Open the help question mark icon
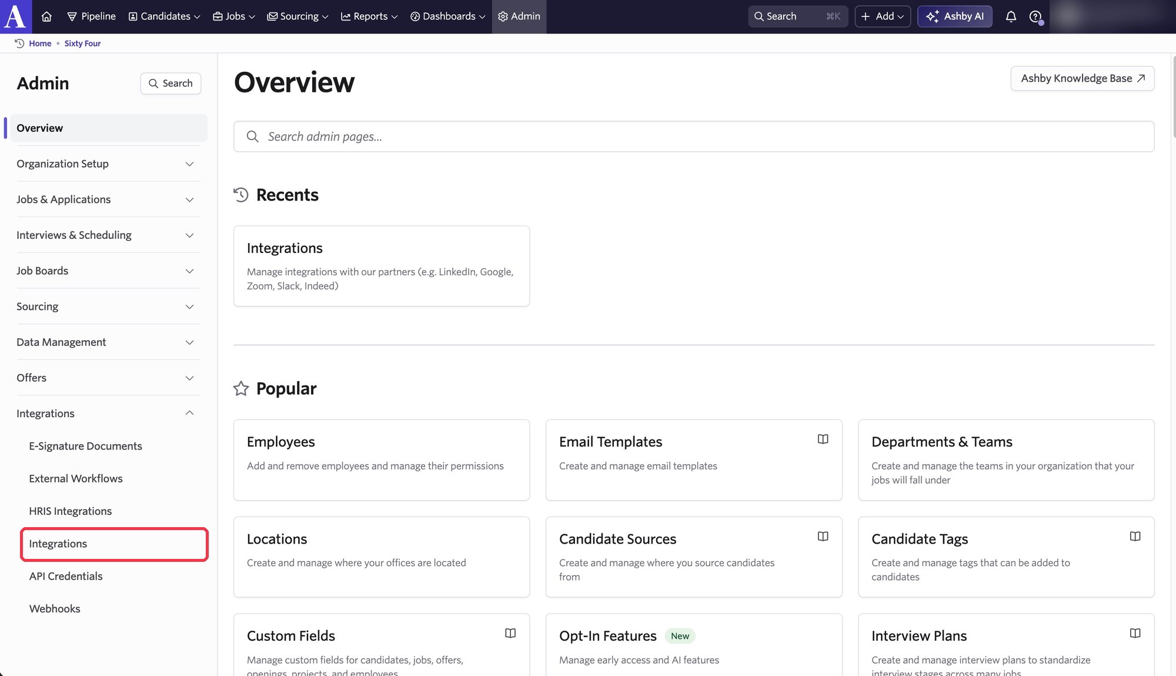This screenshot has height=676, width=1176. 1035,16
